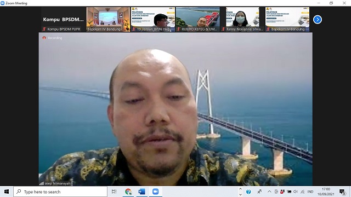Click the blue help icon in tray
This screenshot has width=351, height=197.
pos(248,192)
